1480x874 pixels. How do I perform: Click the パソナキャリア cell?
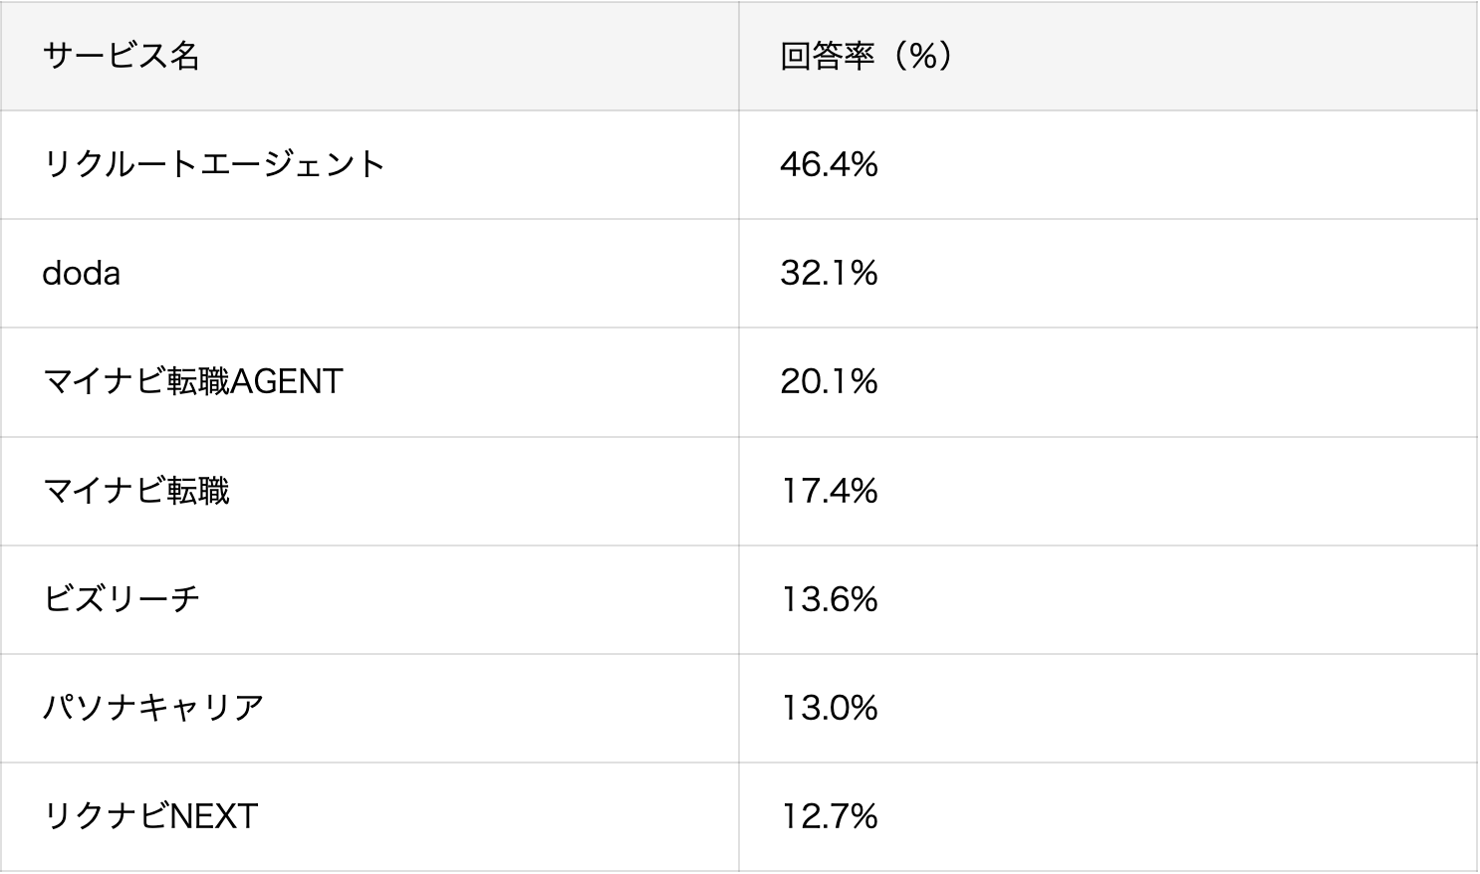[153, 708]
